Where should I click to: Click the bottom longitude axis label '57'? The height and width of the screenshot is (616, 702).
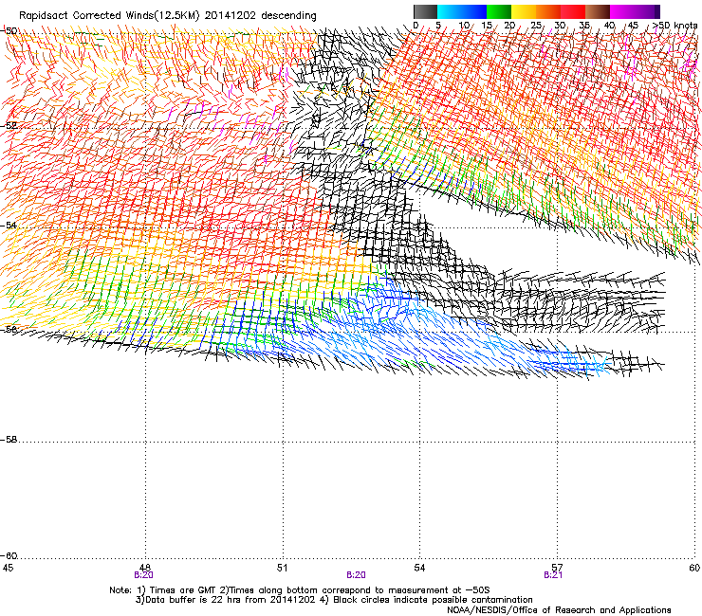(557, 568)
